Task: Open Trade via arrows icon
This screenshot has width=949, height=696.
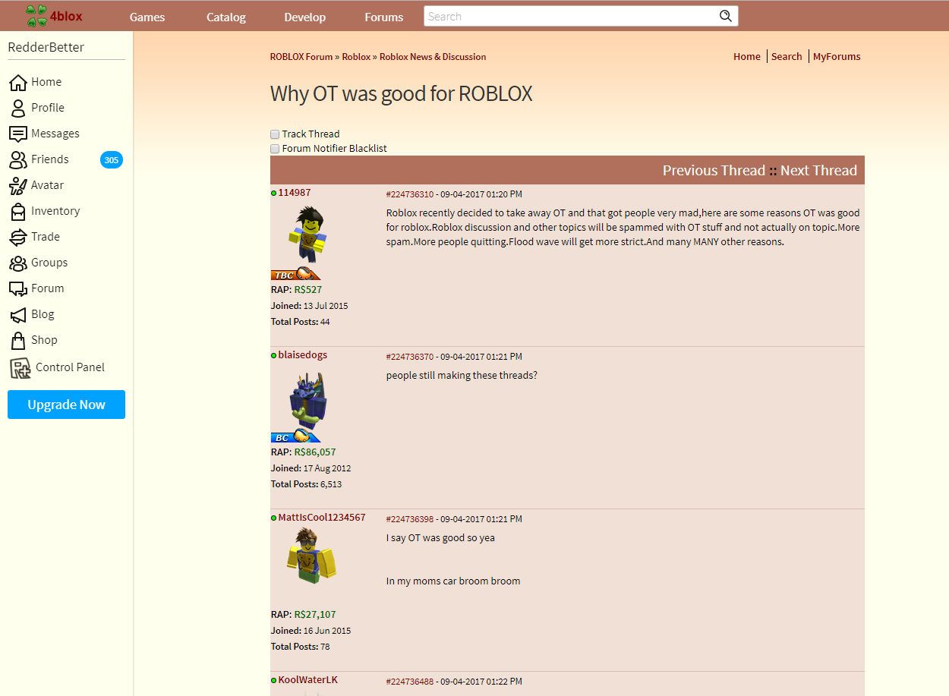Action: (x=18, y=237)
